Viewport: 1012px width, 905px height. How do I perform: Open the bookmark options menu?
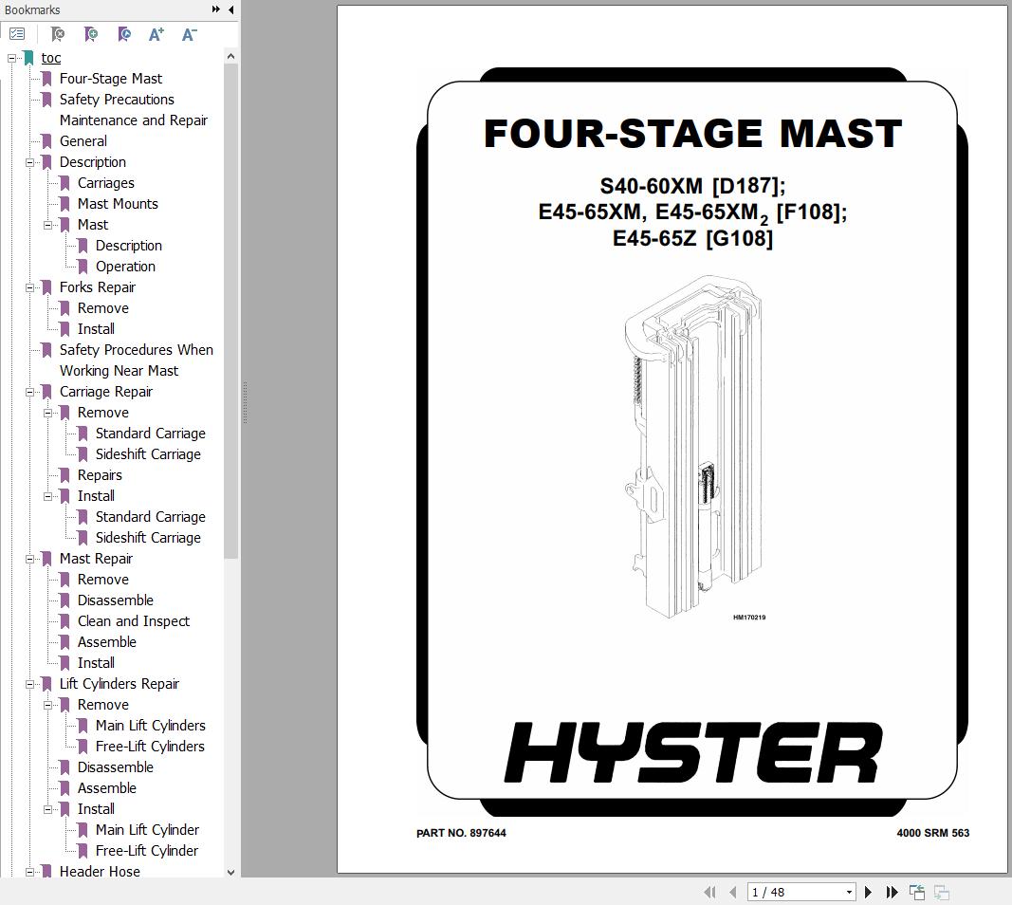click(x=17, y=33)
